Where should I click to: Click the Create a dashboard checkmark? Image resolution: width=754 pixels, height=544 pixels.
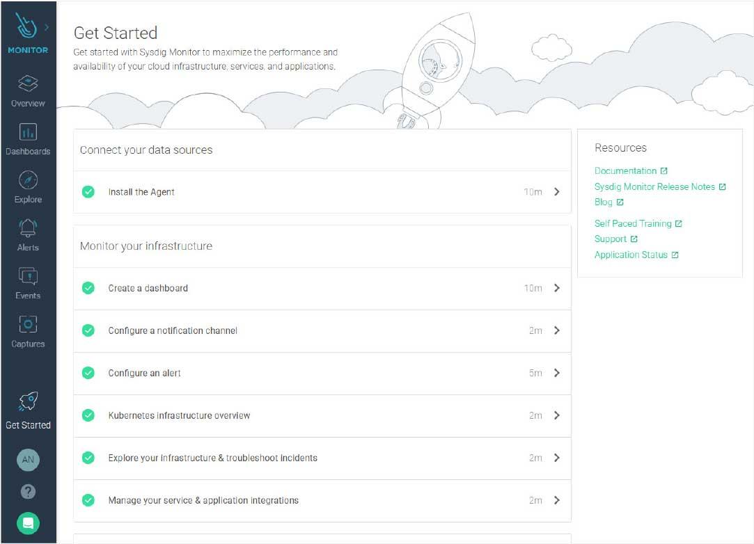point(88,288)
